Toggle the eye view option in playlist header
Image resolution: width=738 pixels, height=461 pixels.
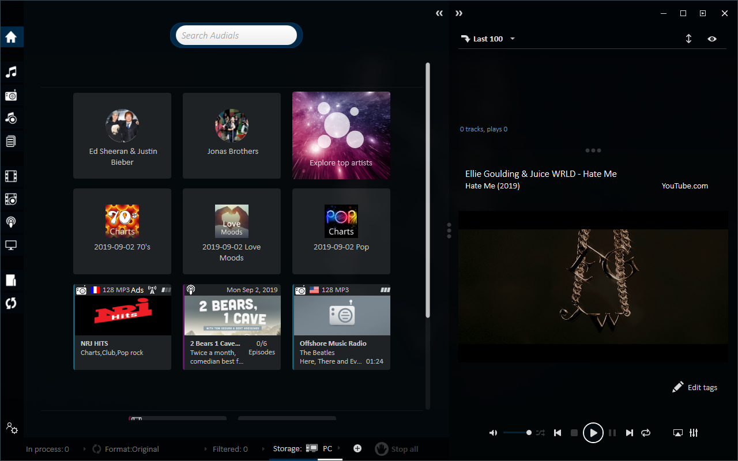(x=712, y=39)
